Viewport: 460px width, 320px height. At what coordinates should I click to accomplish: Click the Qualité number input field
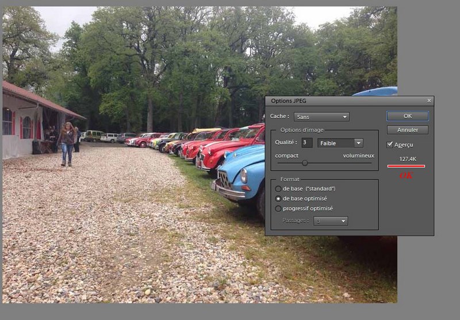pyautogui.click(x=307, y=143)
